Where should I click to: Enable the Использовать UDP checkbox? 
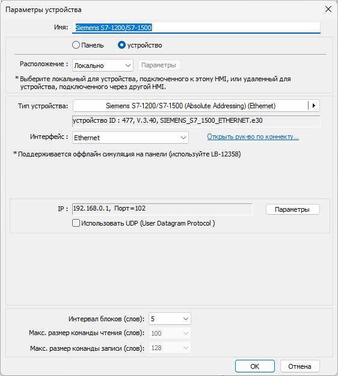tap(76, 223)
